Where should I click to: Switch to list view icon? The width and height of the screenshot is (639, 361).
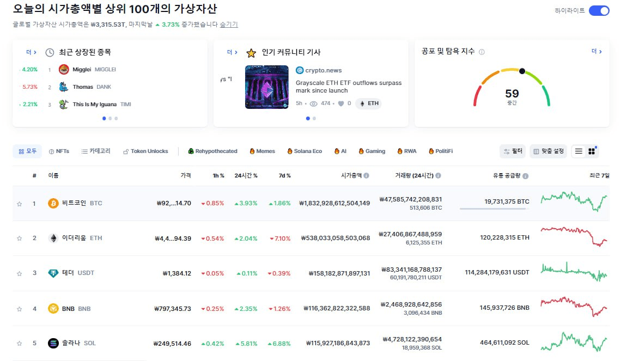[579, 151]
